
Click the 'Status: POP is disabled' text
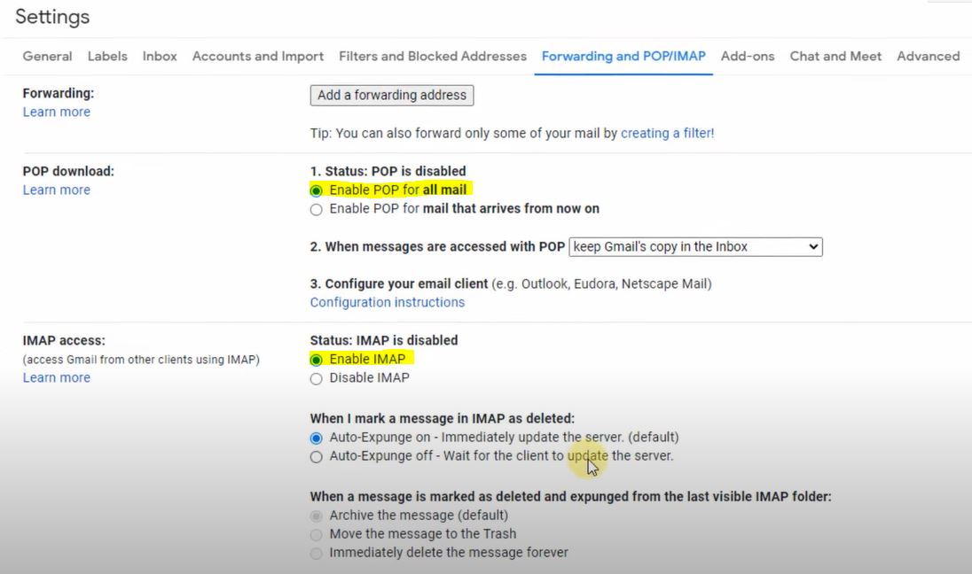396,172
